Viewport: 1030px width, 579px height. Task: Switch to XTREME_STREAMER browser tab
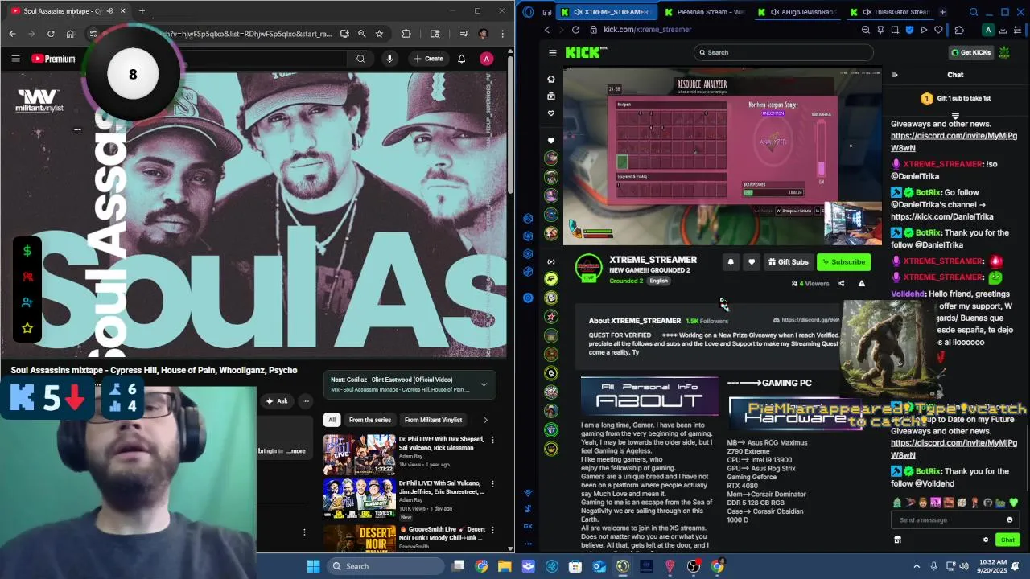[x=605, y=12]
